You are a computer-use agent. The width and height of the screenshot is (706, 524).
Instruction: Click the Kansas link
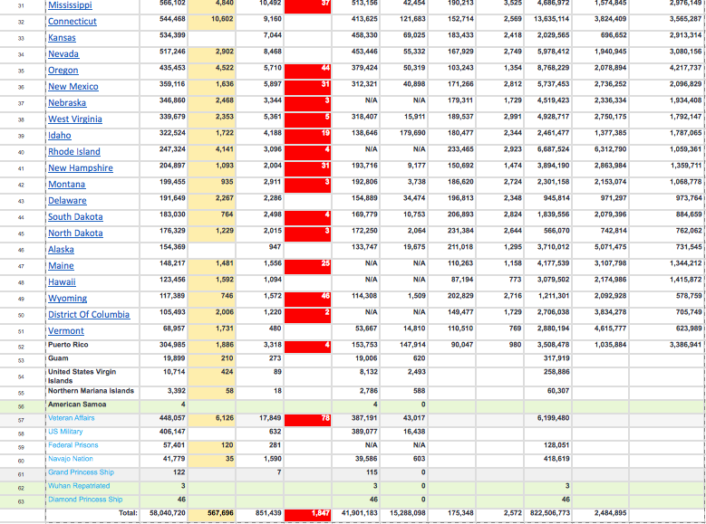coord(62,38)
